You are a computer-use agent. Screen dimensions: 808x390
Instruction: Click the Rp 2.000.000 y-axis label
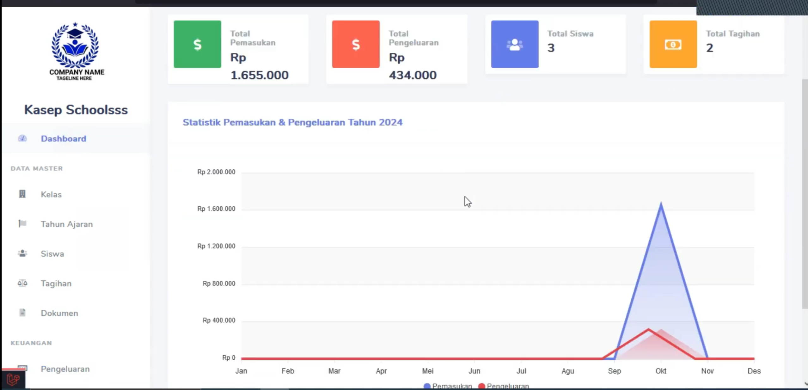[216, 172]
